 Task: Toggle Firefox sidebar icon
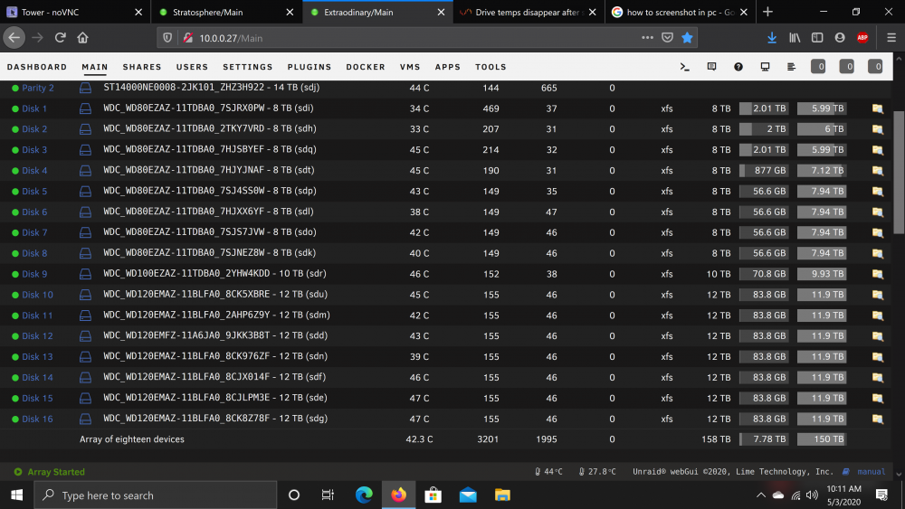[x=817, y=37]
